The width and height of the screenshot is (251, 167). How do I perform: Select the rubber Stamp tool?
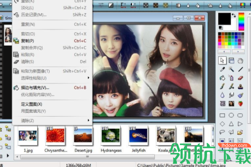click(240, 86)
